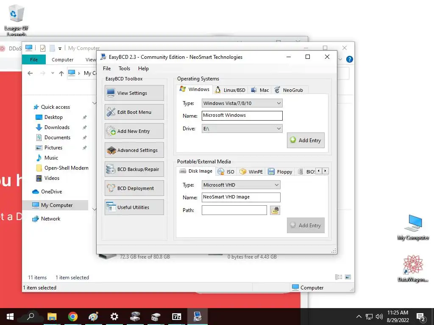The width and height of the screenshot is (434, 325).
Task: Open Settings gear from the taskbar
Action: tap(114, 317)
